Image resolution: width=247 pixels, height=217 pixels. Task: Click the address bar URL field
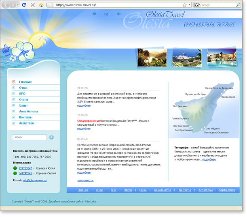tap(118, 5)
